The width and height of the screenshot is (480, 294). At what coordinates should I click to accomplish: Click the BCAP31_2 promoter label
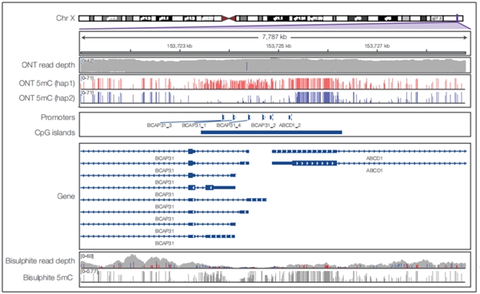point(263,125)
